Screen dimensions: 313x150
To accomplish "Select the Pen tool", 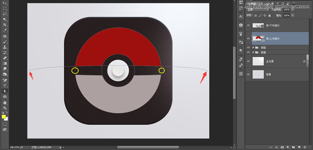I will coord(5,80).
